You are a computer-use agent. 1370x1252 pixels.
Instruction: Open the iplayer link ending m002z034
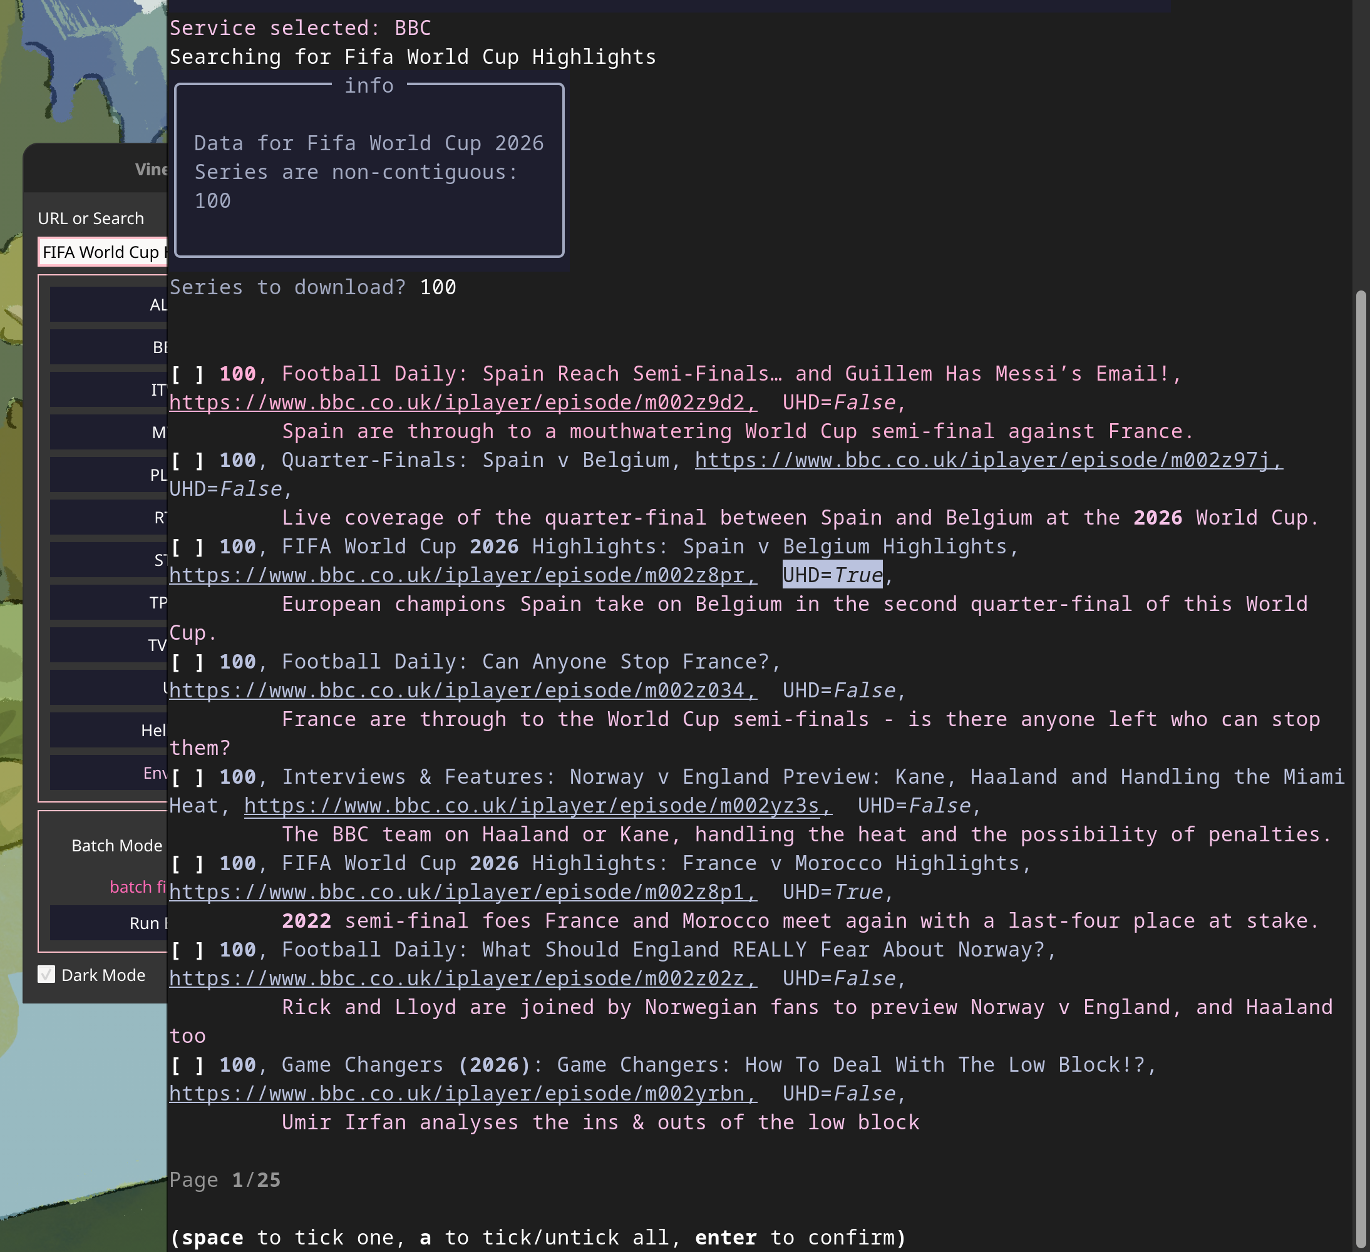[x=463, y=691]
